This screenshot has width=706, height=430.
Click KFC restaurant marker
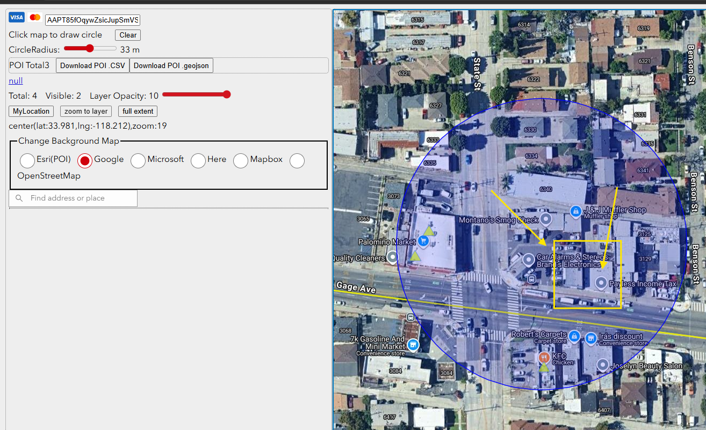tap(544, 358)
